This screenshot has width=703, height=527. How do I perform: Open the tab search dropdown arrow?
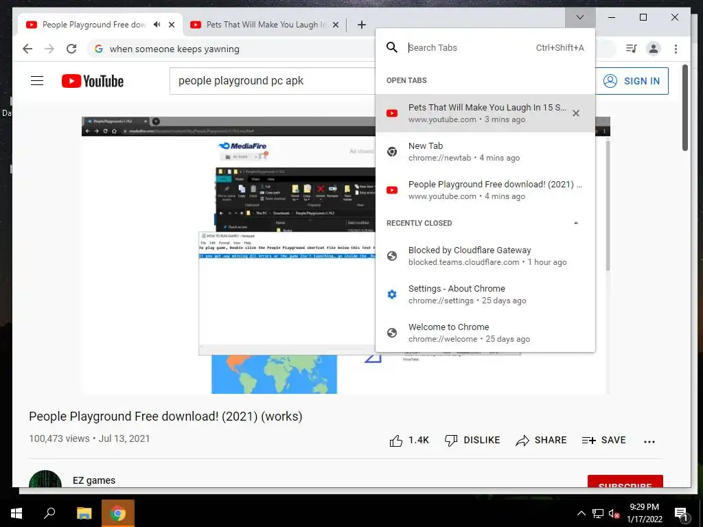579,17
